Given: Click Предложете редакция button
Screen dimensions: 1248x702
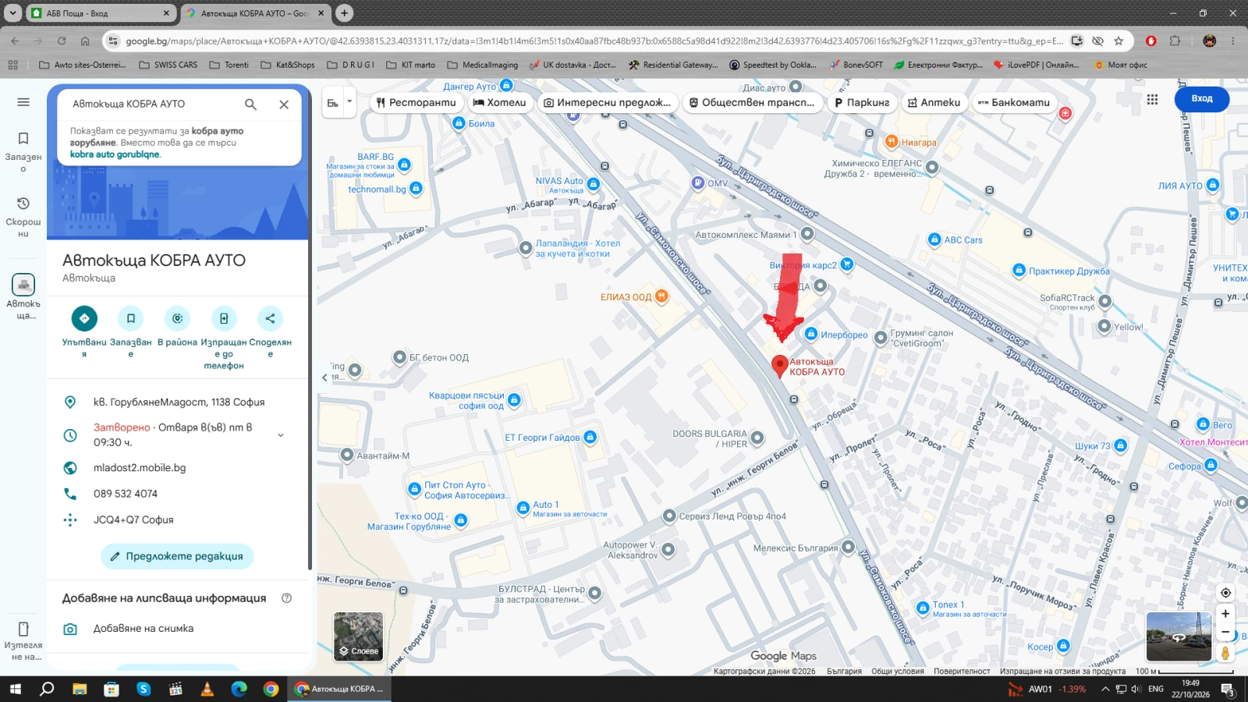Looking at the screenshot, I should click(x=177, y=556).
